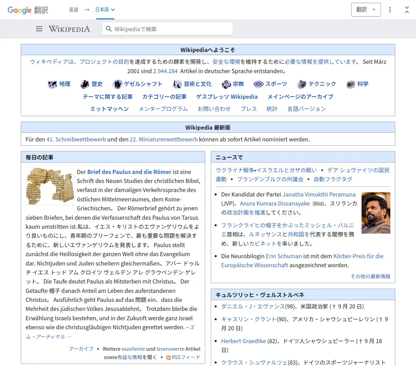Open the papyrus manuscript thumbnail
This screenshot has width=416, height=366.
(50, 186)
